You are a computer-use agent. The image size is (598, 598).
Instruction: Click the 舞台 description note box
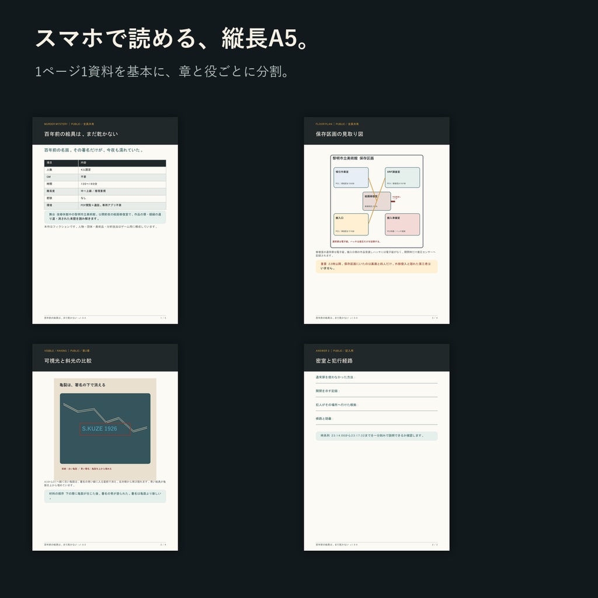click(x=105, y=217)
